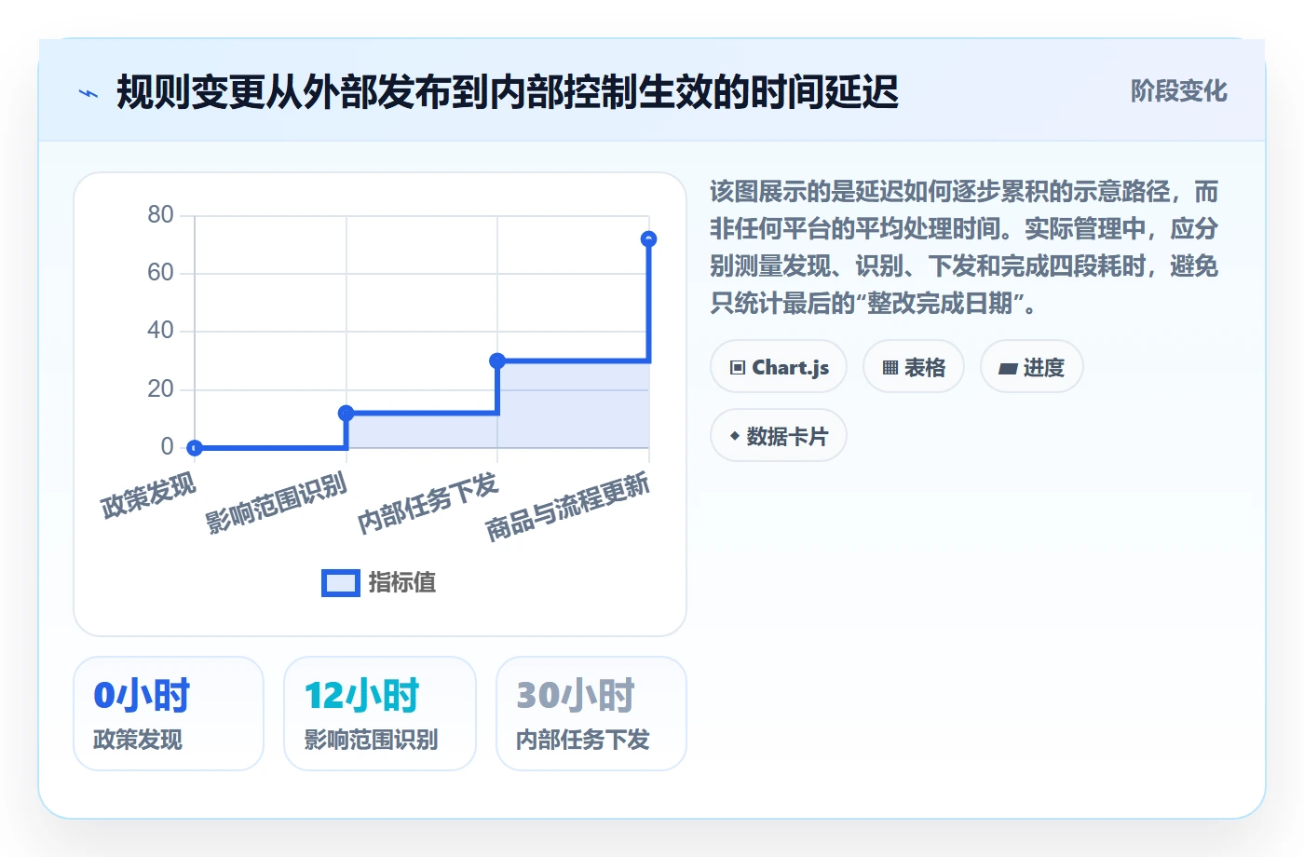Screen dimensions: 1304x857
Task: Click the chart data point at 内部任务下发
Action: point(497,360)
